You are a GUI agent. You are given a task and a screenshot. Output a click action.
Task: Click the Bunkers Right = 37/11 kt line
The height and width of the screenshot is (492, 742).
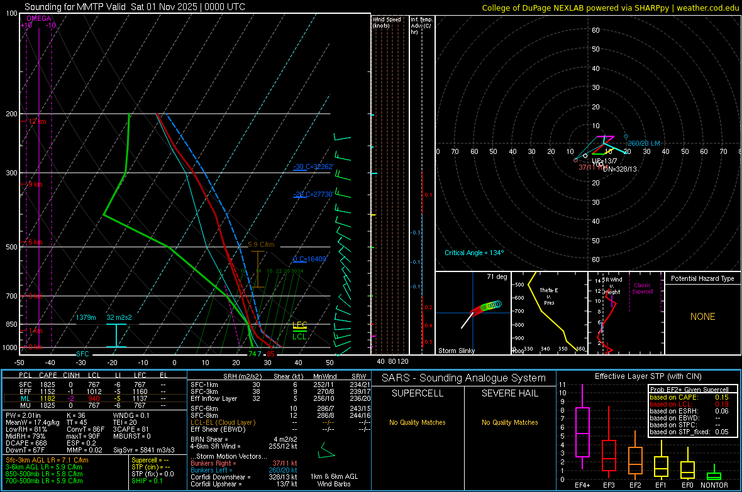(x=244, y=463)
